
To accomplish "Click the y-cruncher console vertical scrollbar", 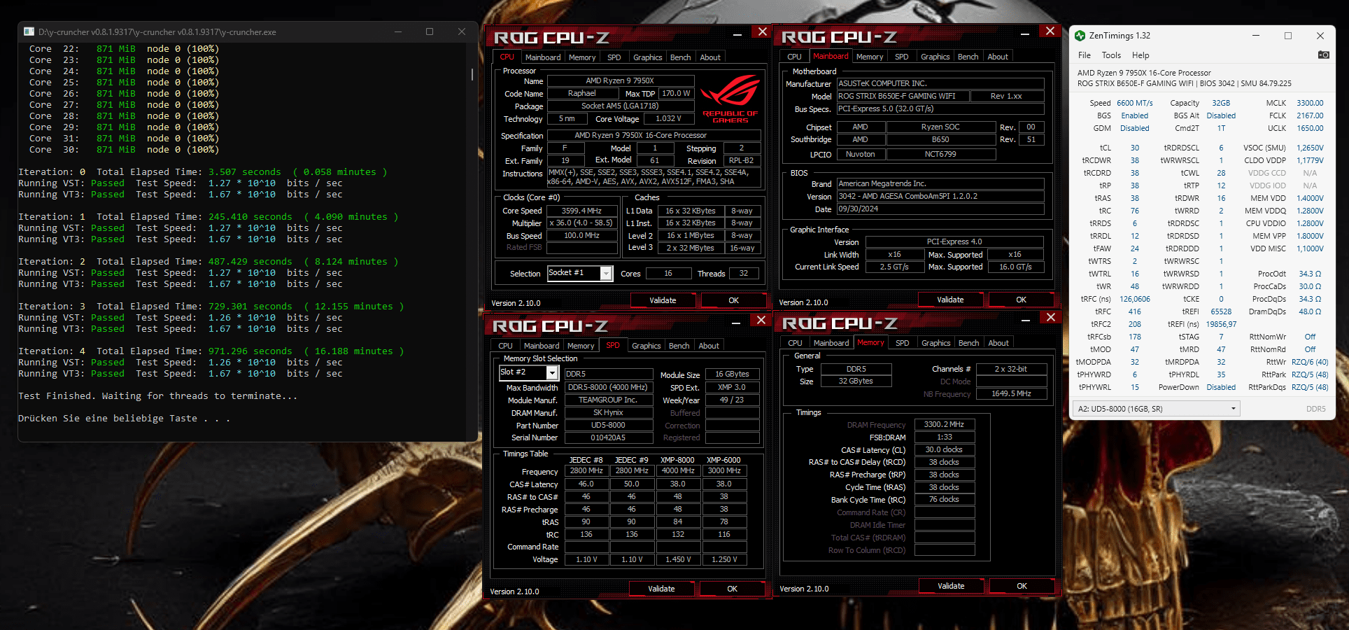I will click(x=472, y=73).
